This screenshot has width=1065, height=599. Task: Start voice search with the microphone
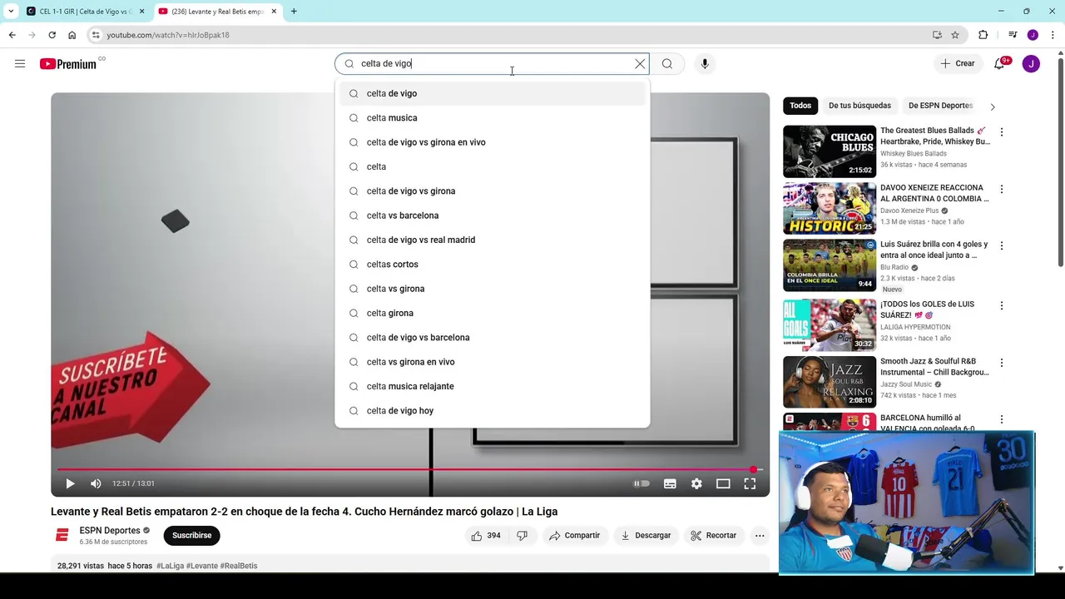pyautogui.click(x=705, y=64)
